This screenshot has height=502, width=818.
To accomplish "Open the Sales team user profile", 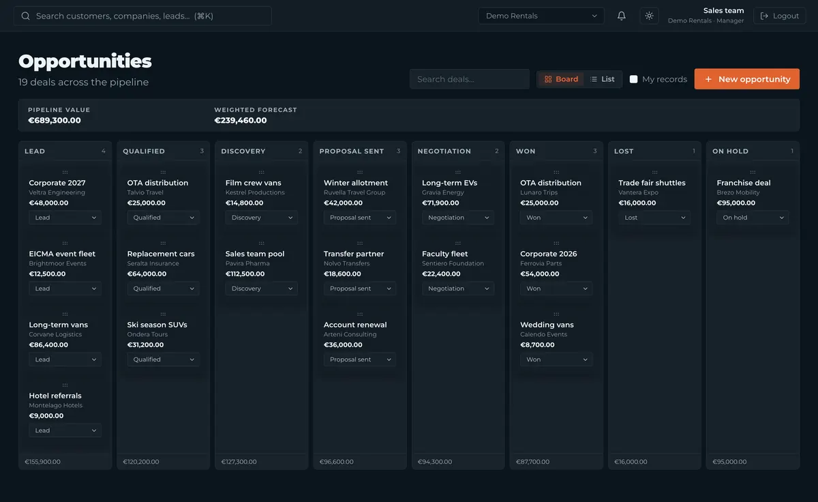I will (x=706, y=16).
